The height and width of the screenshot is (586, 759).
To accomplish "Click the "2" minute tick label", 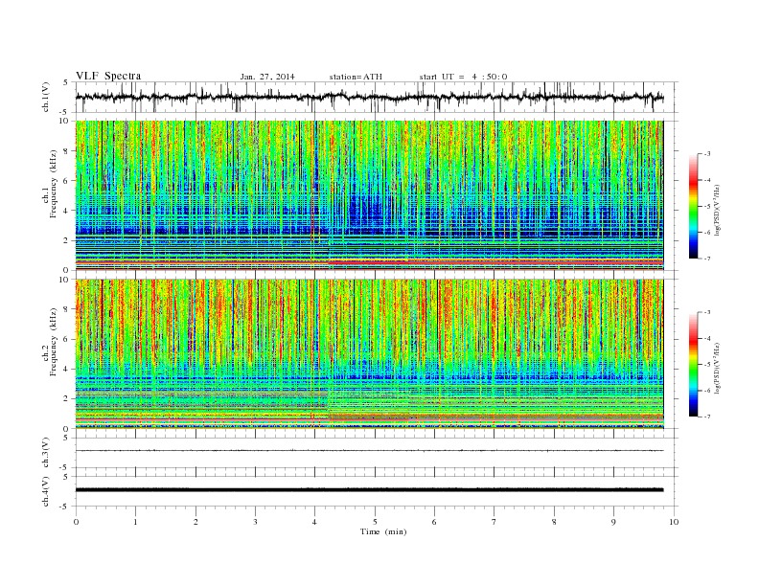I will coord(195,522).
